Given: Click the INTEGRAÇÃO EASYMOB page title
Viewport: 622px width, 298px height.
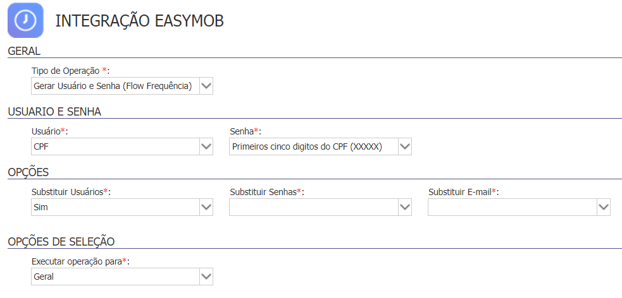Looking at the screenshot, I should 139,21.
